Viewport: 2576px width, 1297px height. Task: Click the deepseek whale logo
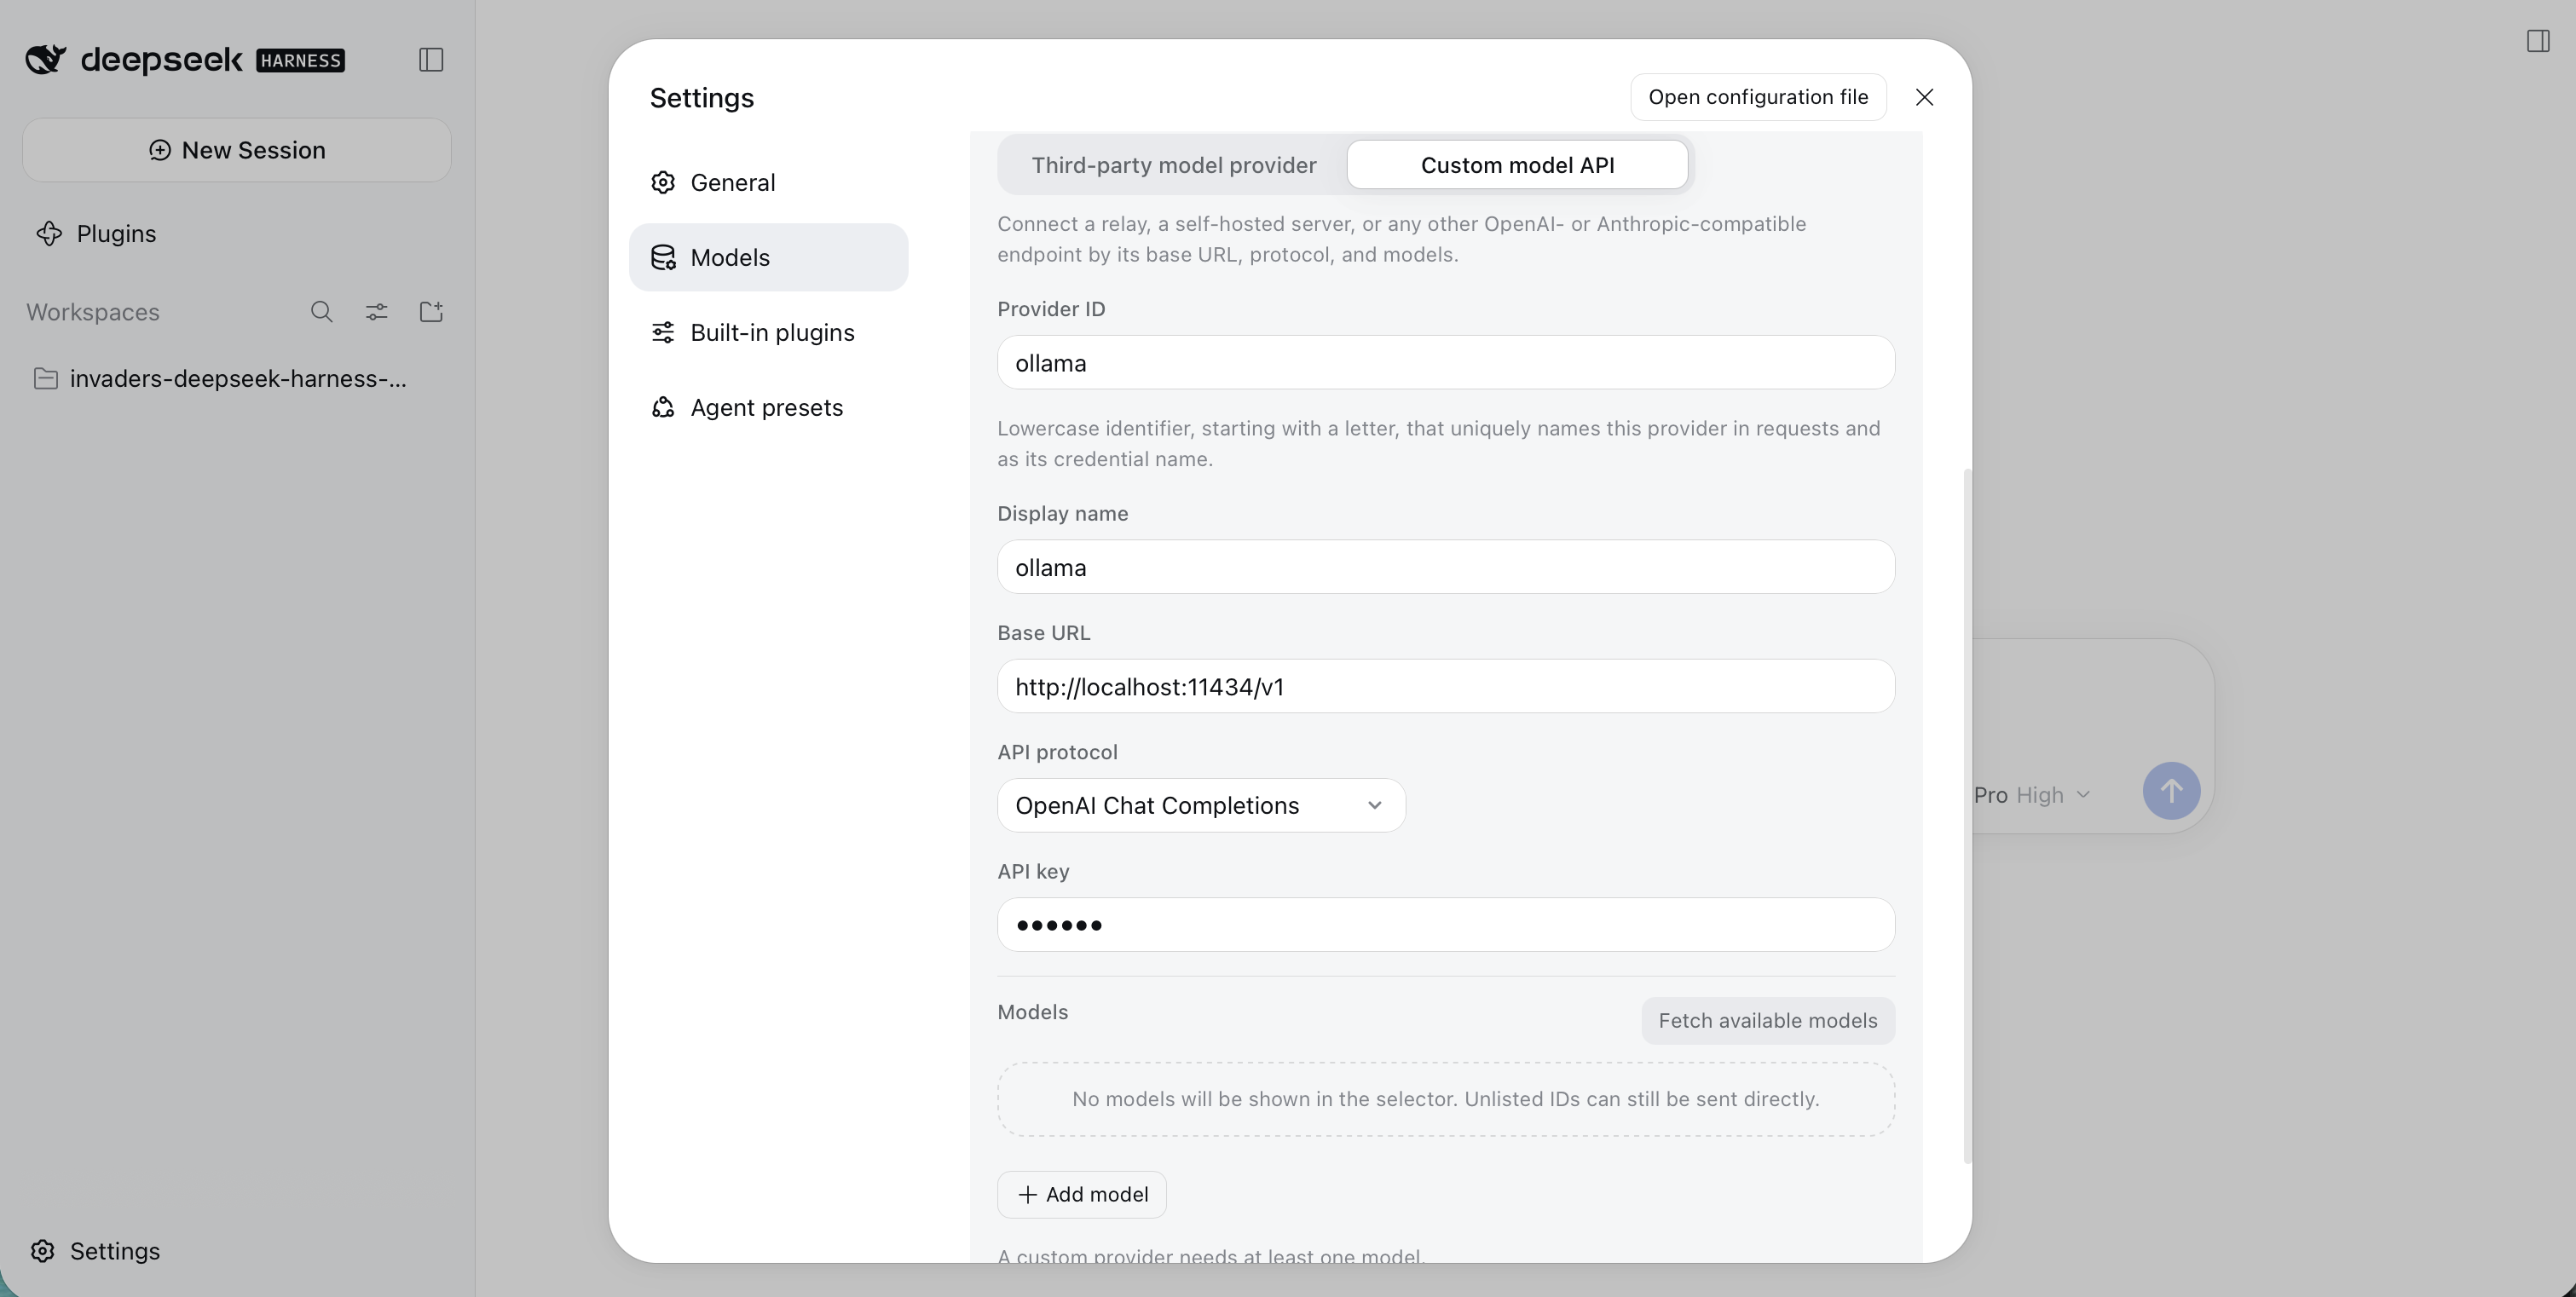[x=46, y=60]
